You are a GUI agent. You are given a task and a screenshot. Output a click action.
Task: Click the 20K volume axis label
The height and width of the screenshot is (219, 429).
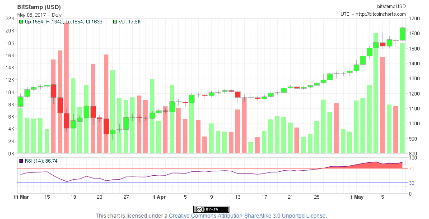coord(10,31)
